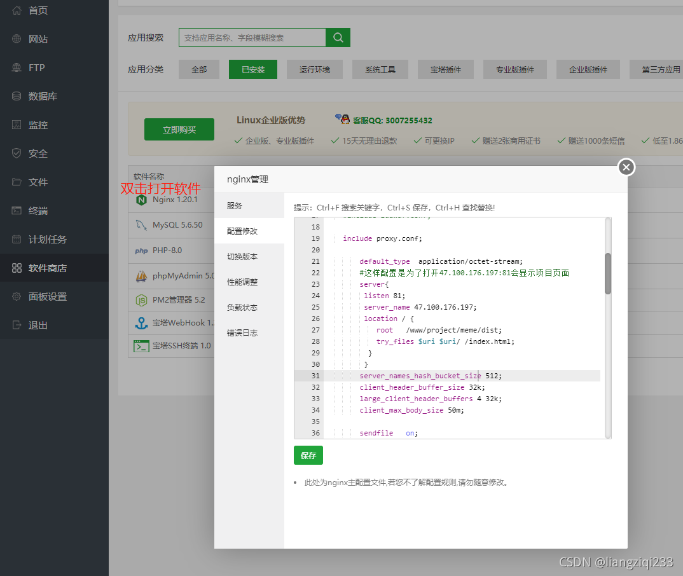The width and height of the screenshot is (683, 576).
Task: Click the phpMyAdmin sailboat icon
Action: pos(141,276)
